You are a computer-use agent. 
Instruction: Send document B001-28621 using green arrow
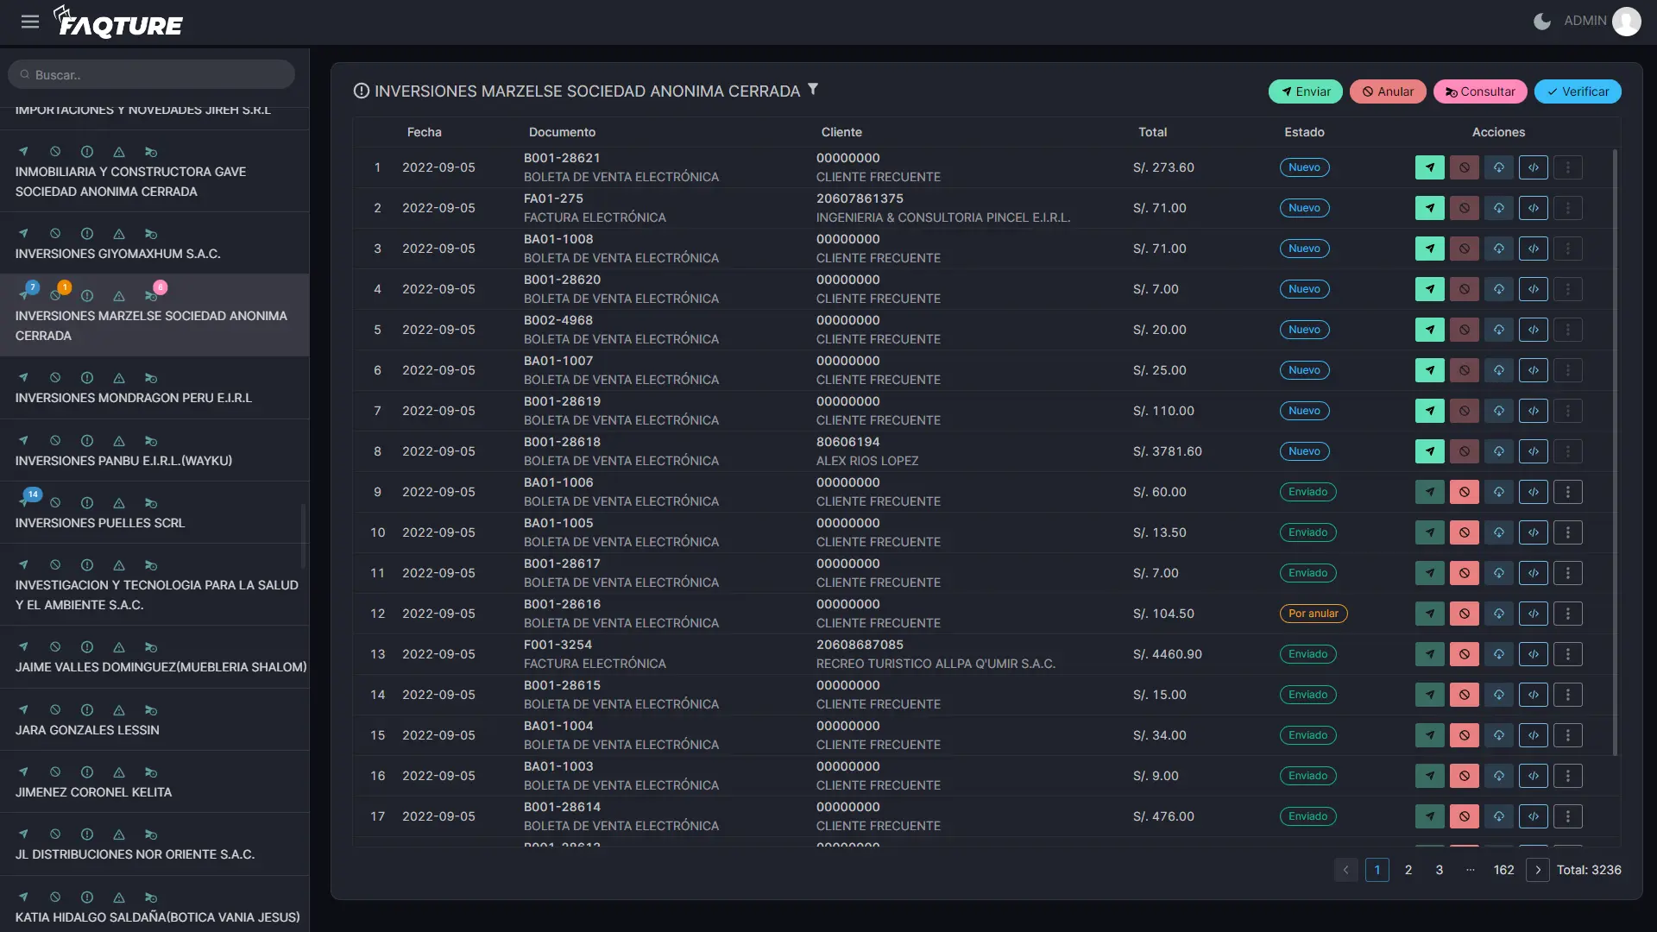click(x=1429, y=167)
